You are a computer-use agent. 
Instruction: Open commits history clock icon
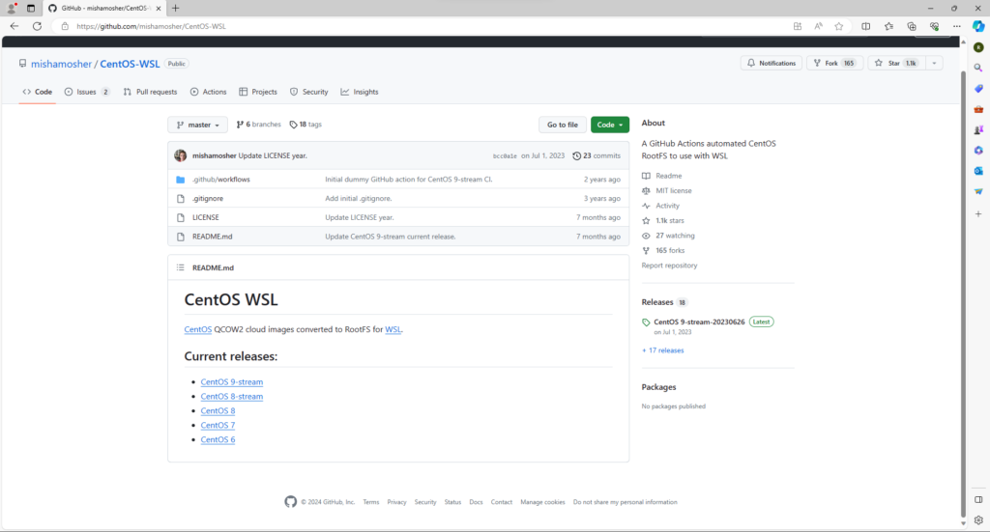tap(576, 155)
